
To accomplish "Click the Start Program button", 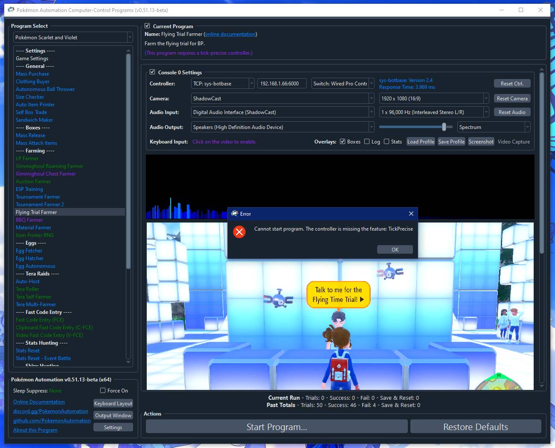I will click(276, 427).
